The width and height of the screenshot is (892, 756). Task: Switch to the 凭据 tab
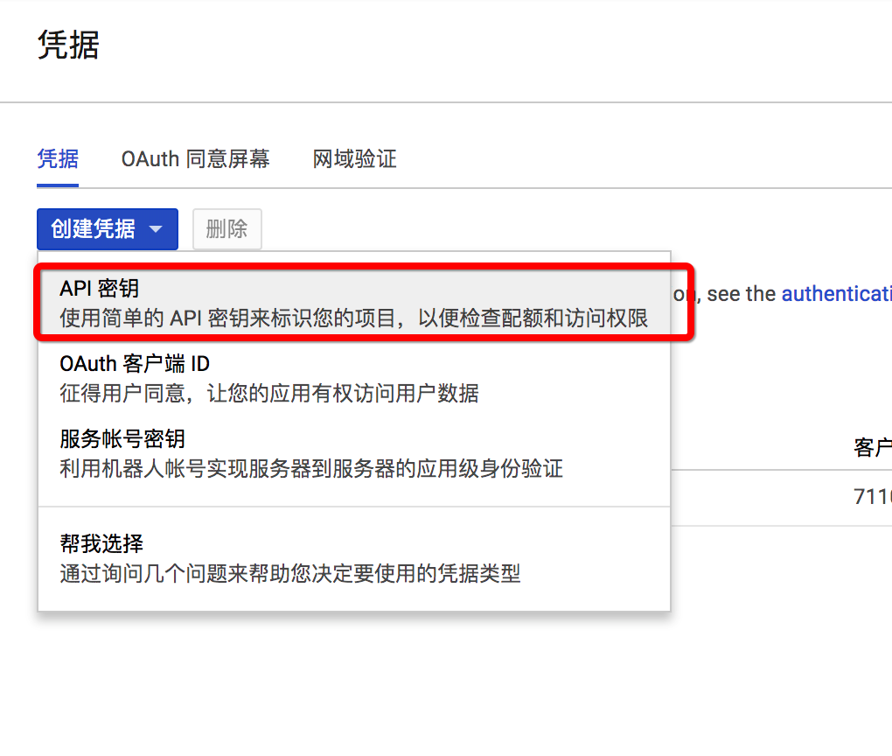58,159
